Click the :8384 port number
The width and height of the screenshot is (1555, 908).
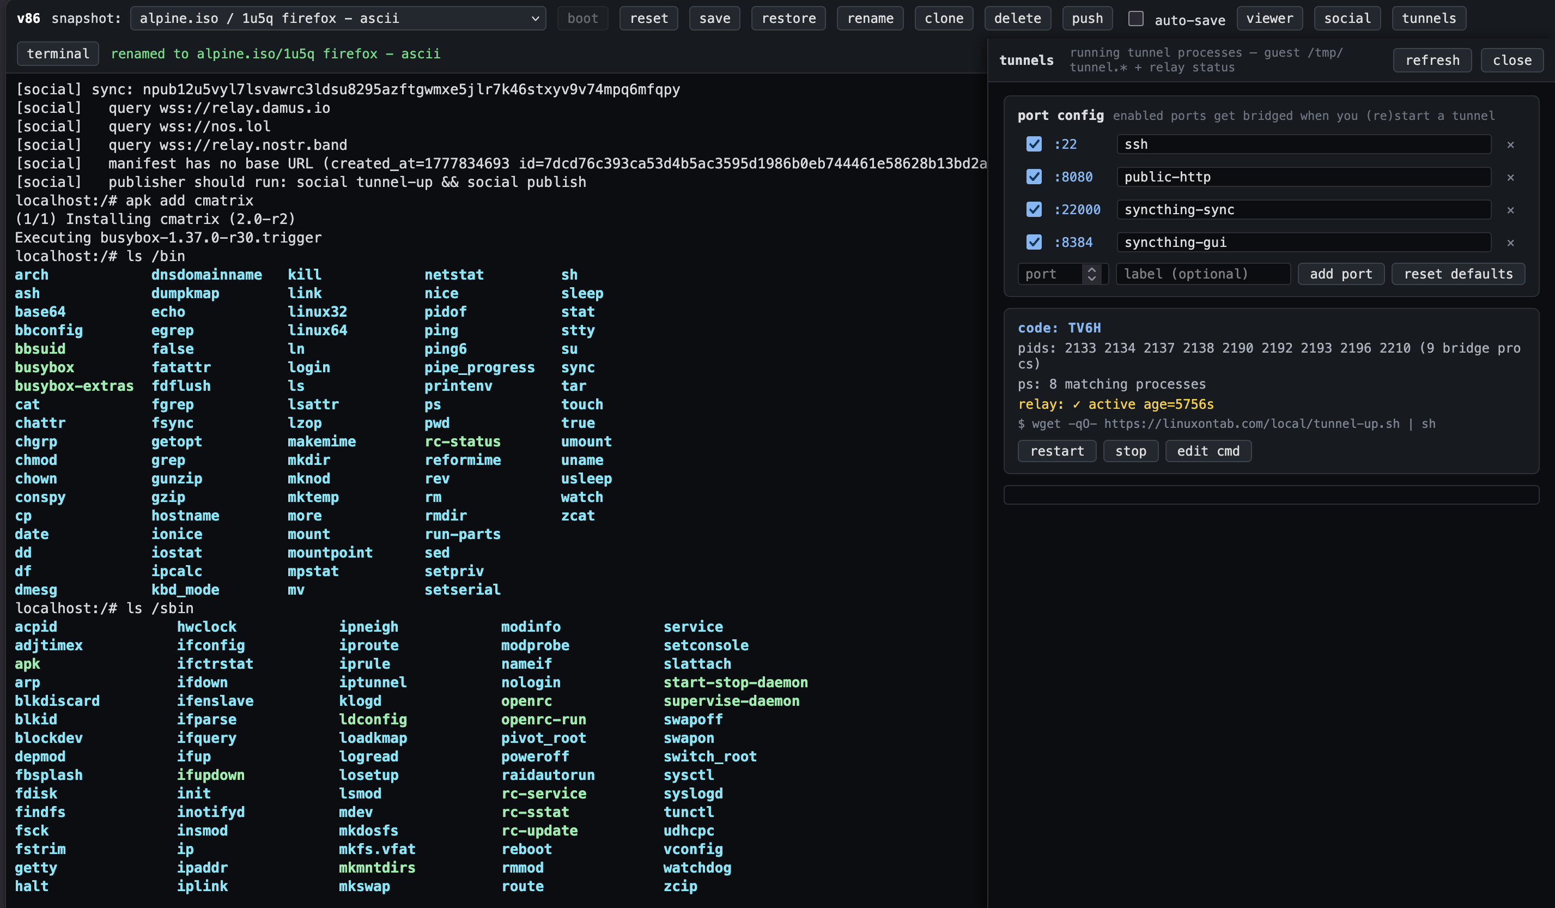[x=1073, y=242]
